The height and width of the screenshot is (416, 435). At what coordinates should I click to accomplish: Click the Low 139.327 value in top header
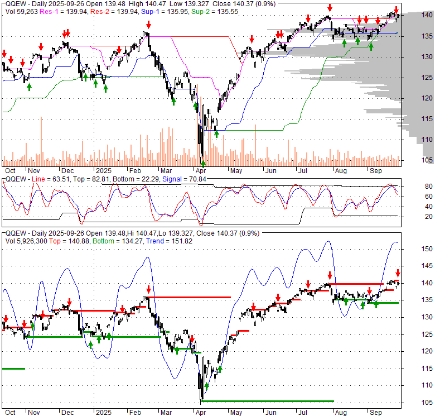pos(189,4)
